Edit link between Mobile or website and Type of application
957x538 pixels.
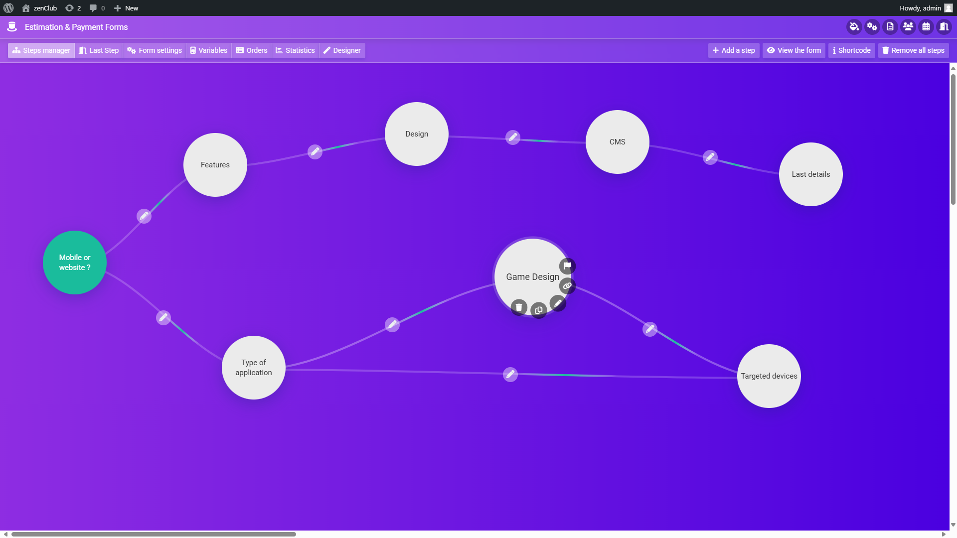click(163, 318)
